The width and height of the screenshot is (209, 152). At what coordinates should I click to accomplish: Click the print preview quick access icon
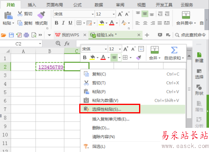point(34,35)
